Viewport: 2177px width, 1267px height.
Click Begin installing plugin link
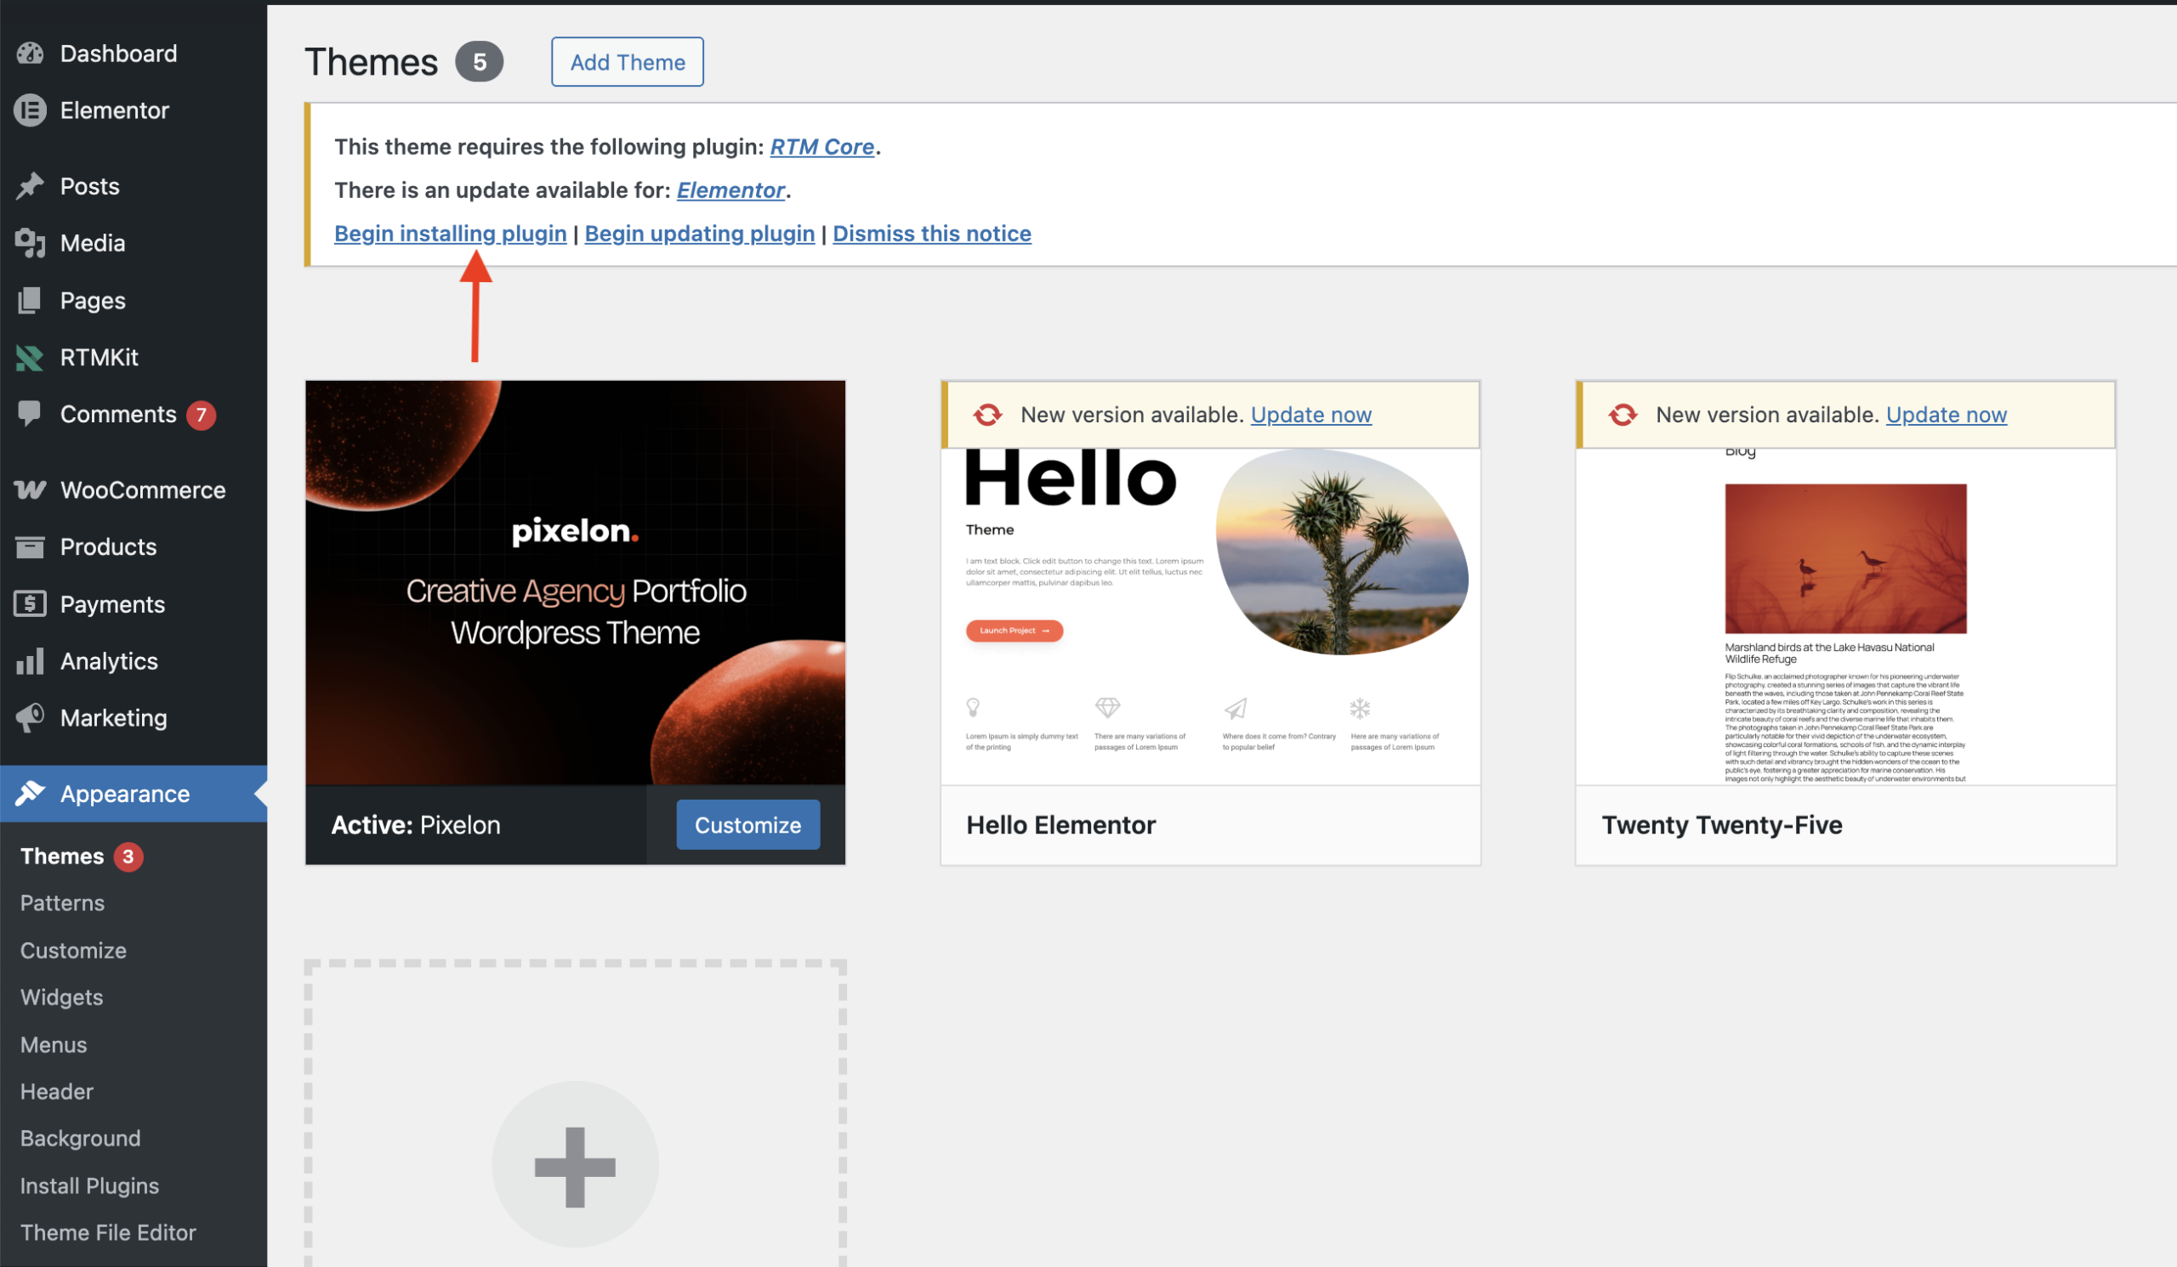coord(450,234)
